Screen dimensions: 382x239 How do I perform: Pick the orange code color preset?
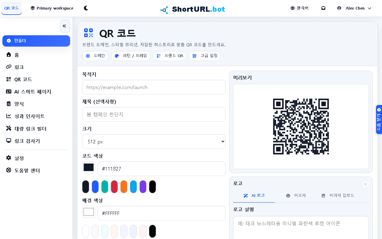(124, 187)
